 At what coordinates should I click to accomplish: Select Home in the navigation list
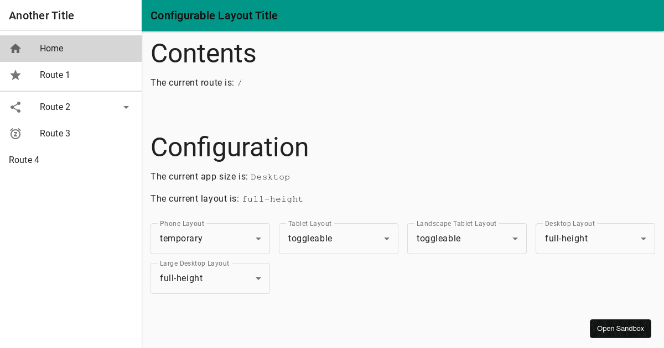(51, 49)
